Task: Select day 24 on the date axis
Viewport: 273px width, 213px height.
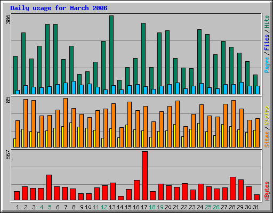Action: click(x=200, y=207)
